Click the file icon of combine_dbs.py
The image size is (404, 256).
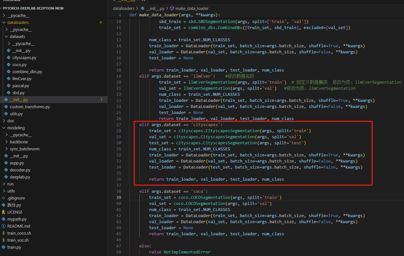pos(9,72)
